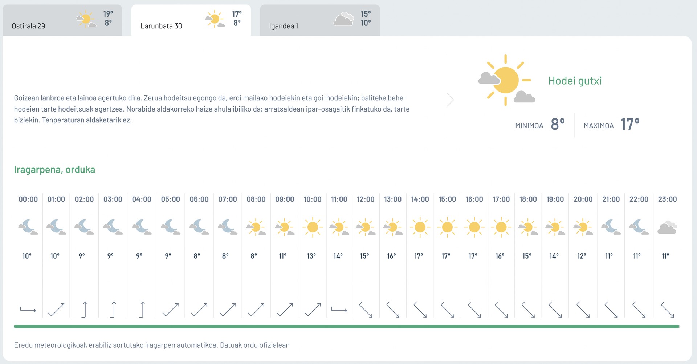The image size is (697, 364).
Task: Click the clear sun icon at 10:00
Action: [313, 227]
